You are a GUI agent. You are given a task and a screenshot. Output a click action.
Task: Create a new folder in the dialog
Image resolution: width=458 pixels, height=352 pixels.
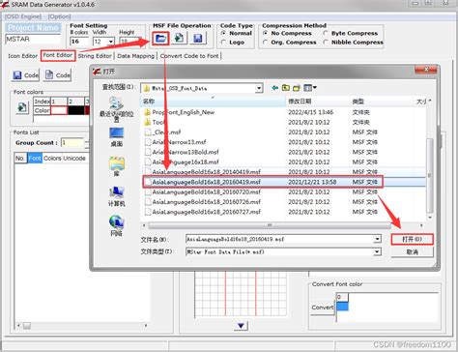[297, 88]
